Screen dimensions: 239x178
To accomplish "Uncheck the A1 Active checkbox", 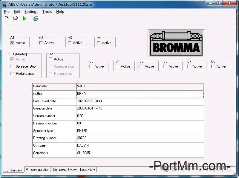I will tap(12, 43).
